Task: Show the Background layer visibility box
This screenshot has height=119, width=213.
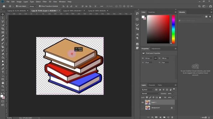Action: pyautogui.click(x=142, y=108)
